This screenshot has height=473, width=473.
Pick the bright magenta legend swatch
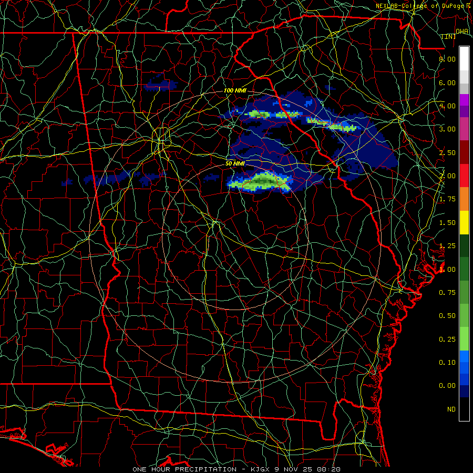point(464,100)
